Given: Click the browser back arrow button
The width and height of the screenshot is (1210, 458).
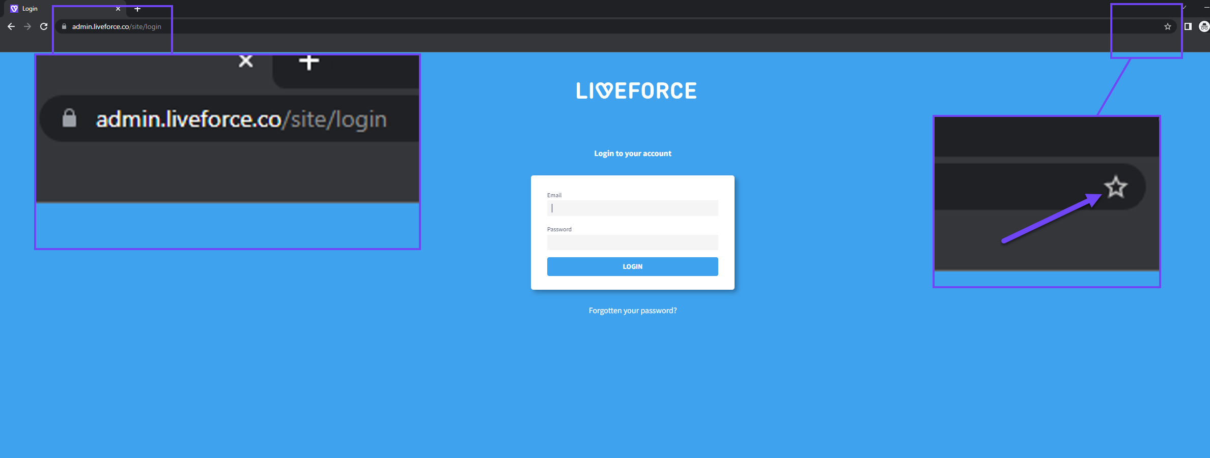Looking at the screenshot, I should pyautogui.click(x=11, y=26).
